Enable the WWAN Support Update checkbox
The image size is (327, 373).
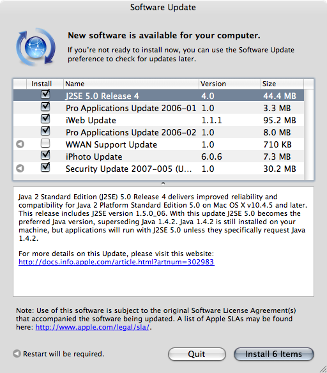coord(45,144)
